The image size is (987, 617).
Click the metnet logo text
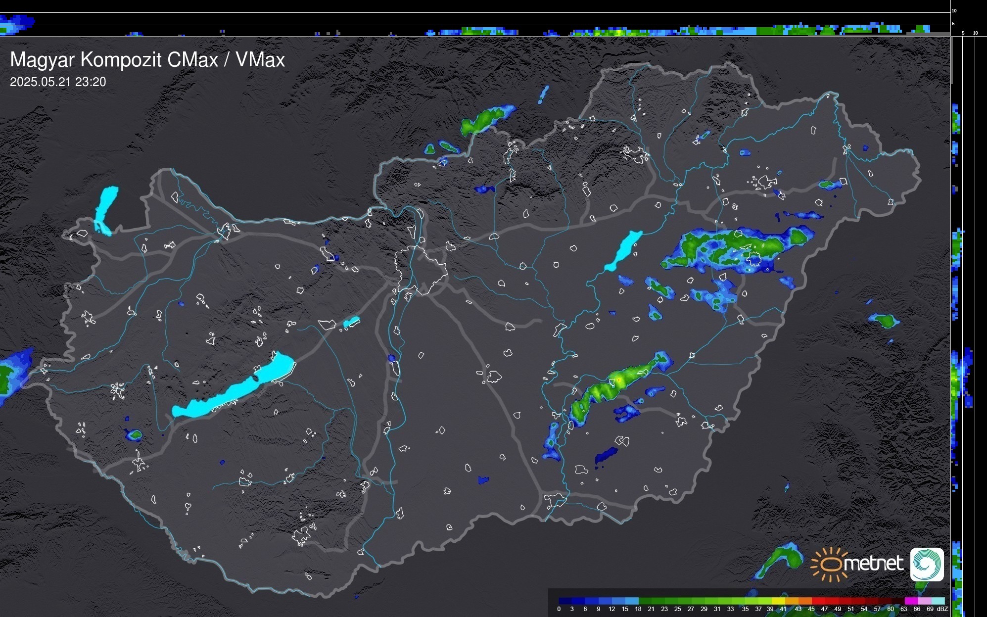coord(873,564)
